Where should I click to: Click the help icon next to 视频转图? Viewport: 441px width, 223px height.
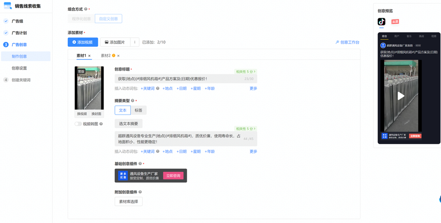101,124
